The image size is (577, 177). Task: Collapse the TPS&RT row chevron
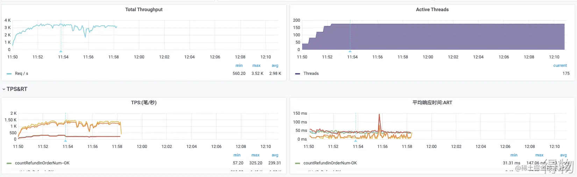[x=3, y=89]
